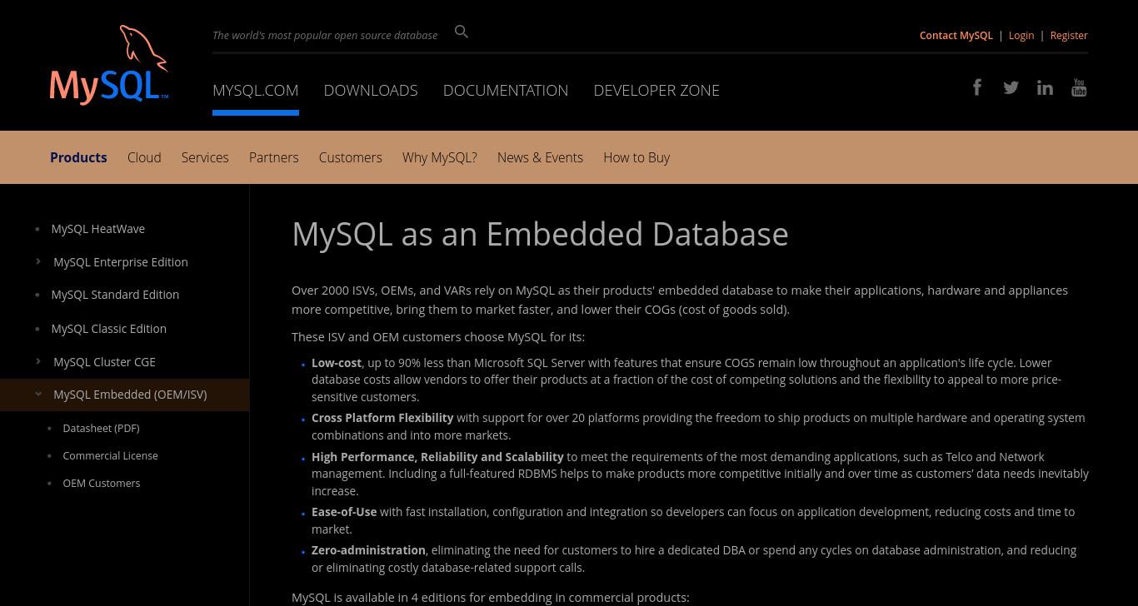The image size is (1138, 606).
Task: Open MySQL Classic Edition in sidebar
Action: pos(109,329)
